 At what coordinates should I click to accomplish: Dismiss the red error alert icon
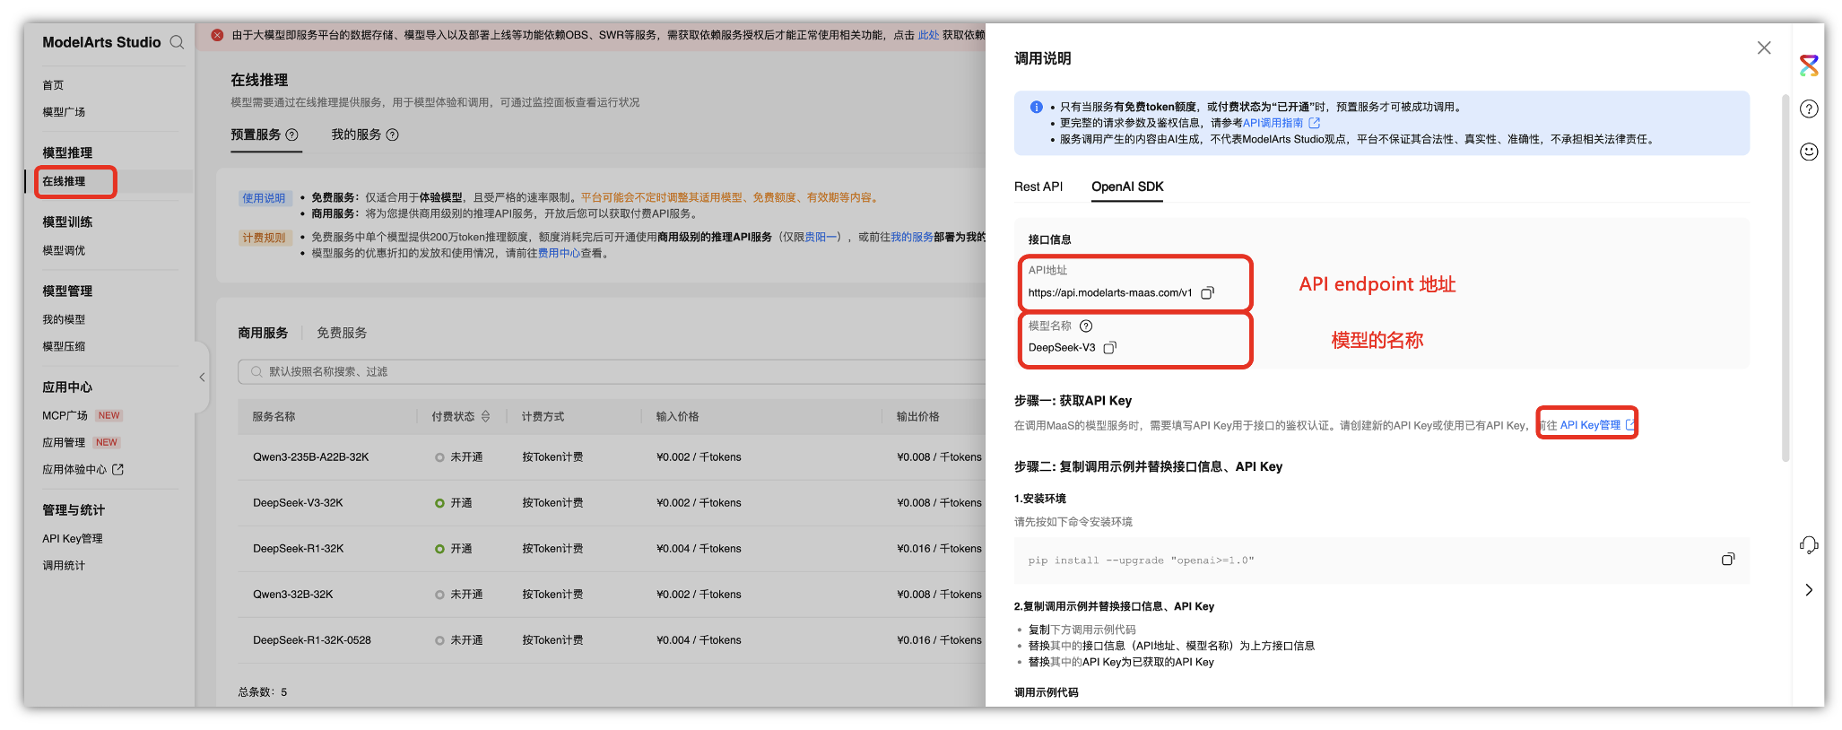pos(217,35)
